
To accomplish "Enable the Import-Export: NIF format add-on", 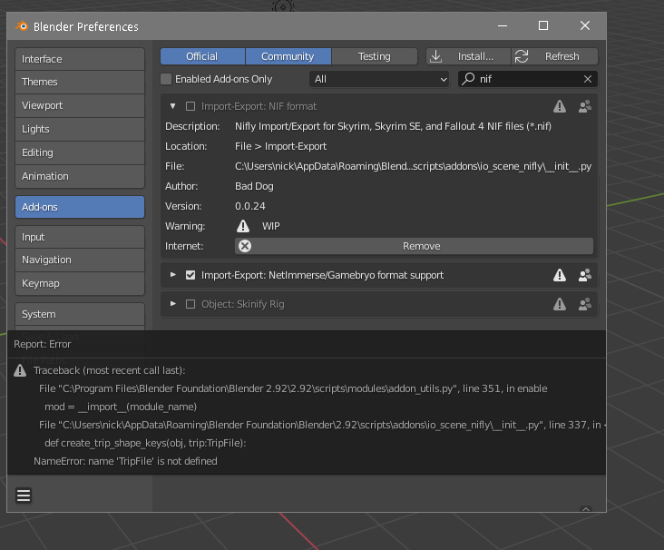I will pyautogui.click(x=190, y=106).
